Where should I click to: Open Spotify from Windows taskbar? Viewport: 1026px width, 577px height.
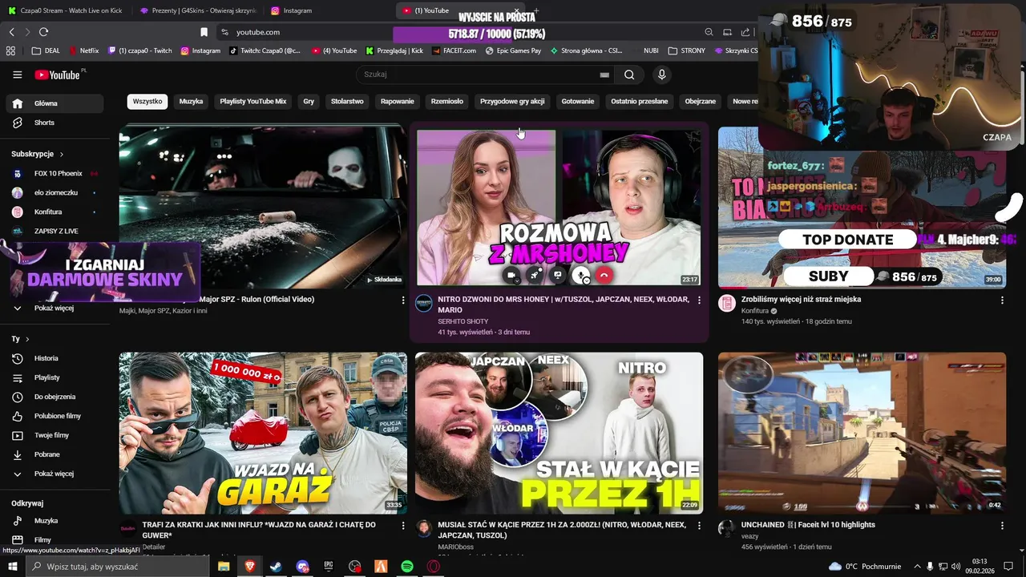pyautogui.click(x=407, y=567)
